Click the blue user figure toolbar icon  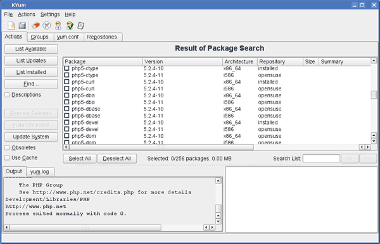pyautogui.click(x=58, y=25)
